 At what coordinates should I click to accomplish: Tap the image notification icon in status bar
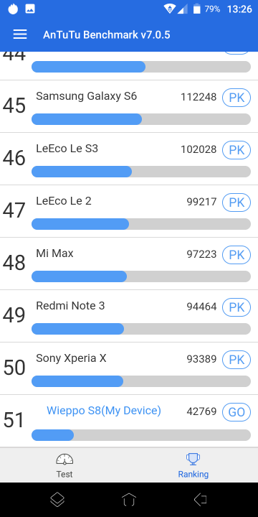click(30, 9)
